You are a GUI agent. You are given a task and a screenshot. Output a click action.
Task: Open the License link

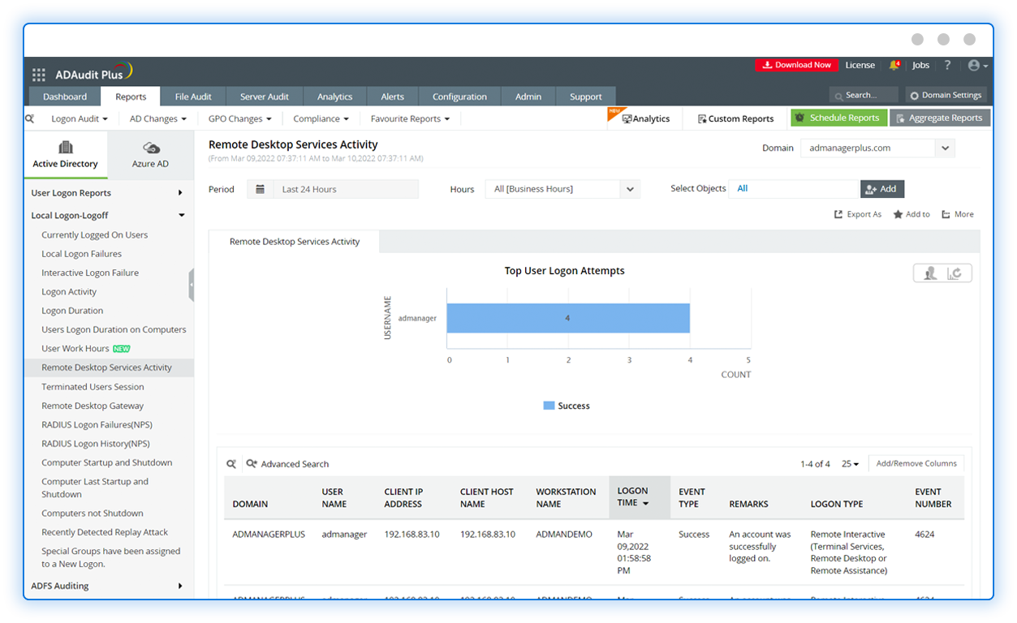(860, 65)
